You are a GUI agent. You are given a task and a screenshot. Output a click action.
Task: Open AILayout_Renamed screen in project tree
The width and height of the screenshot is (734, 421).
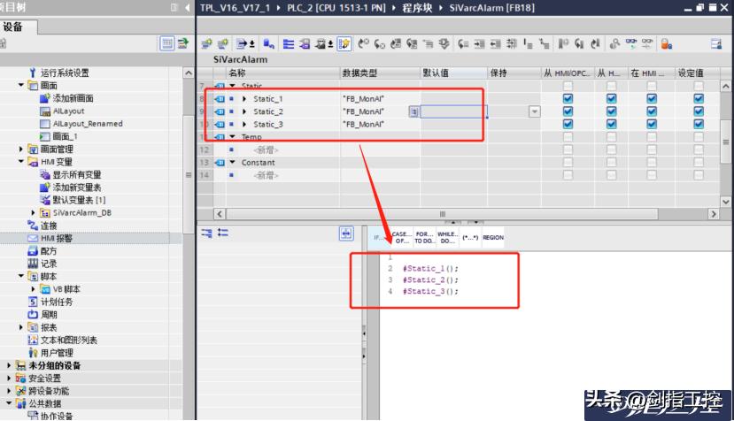(88, 124)
